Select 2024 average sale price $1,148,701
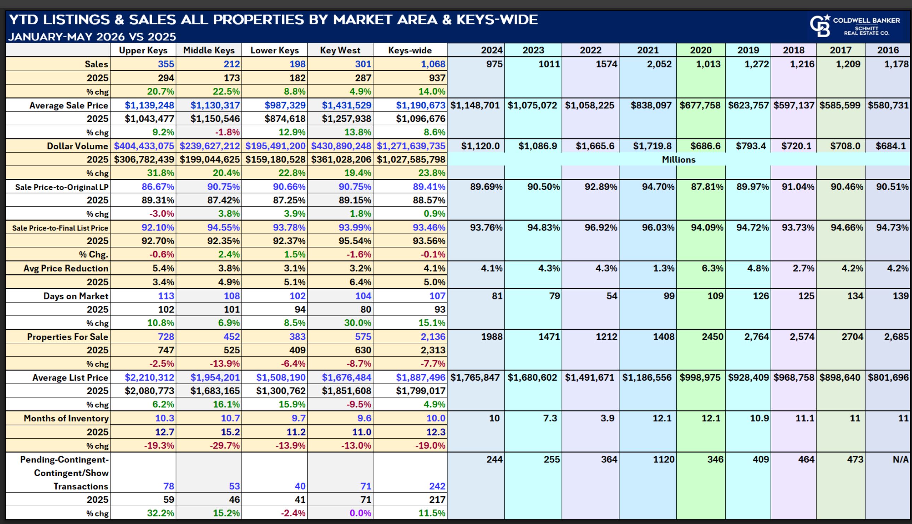Viewport: 912px width, 524px height. pyautogui.click(x=475, y=106)
